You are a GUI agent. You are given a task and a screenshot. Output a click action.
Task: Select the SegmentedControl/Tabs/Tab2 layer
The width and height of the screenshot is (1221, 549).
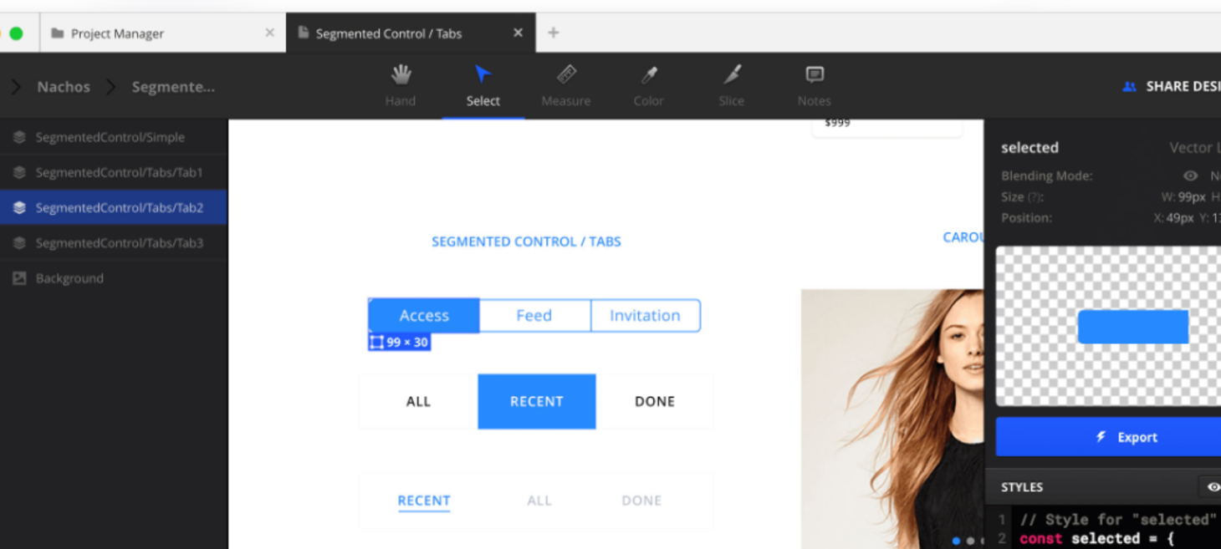(114, 207)
